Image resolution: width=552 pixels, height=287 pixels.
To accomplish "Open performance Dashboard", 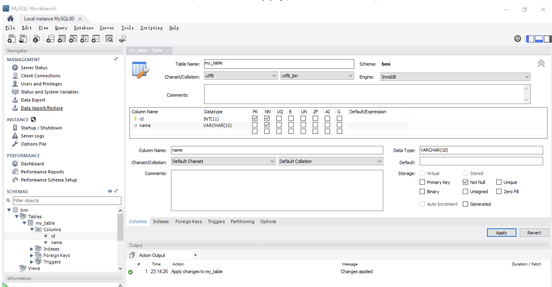I will click(32, 164).
